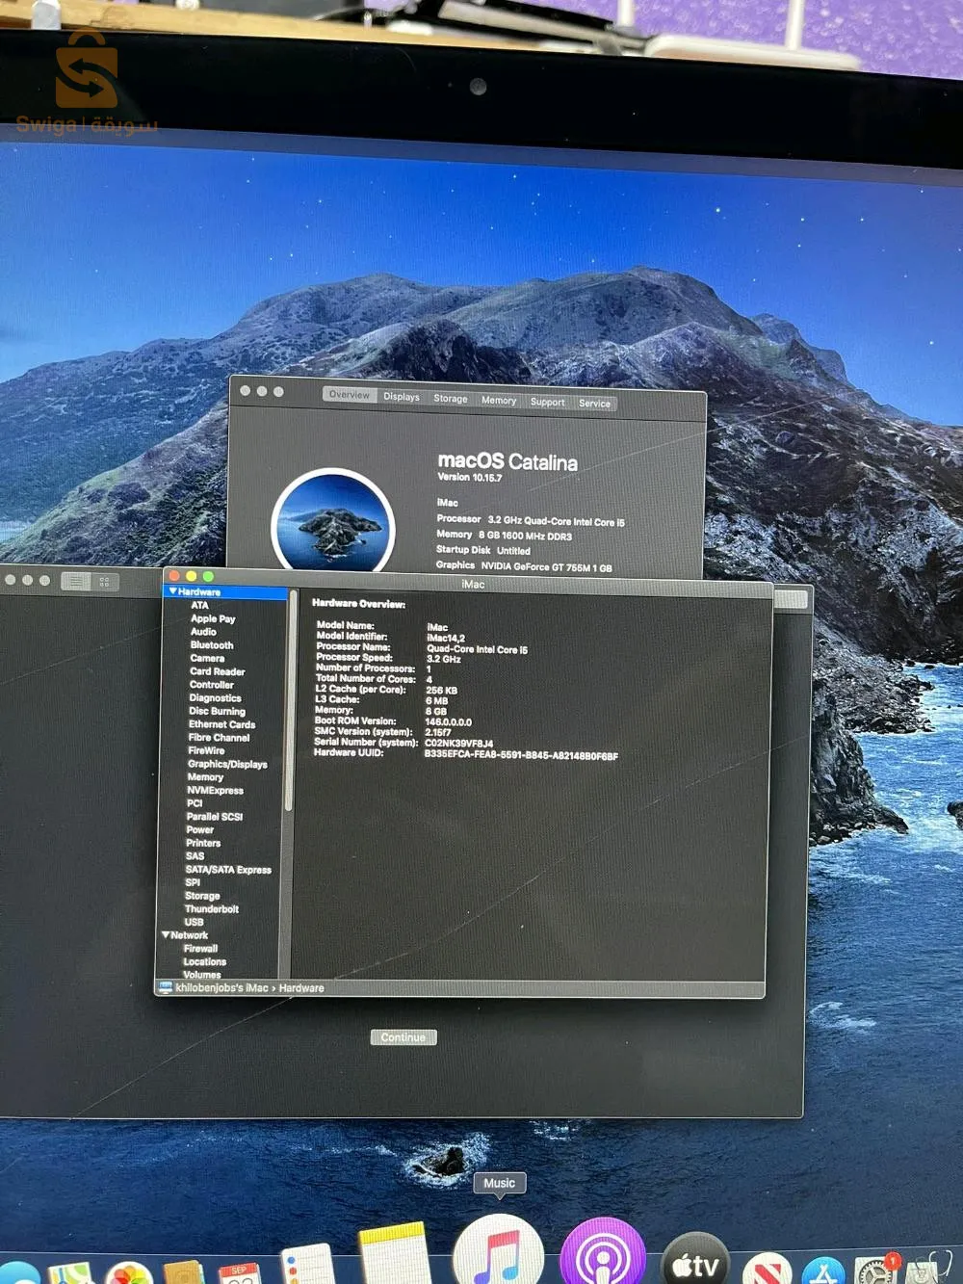Open System Preferences from the Dock
This screenshot has height=1284, width=963.
(876, 1270)
